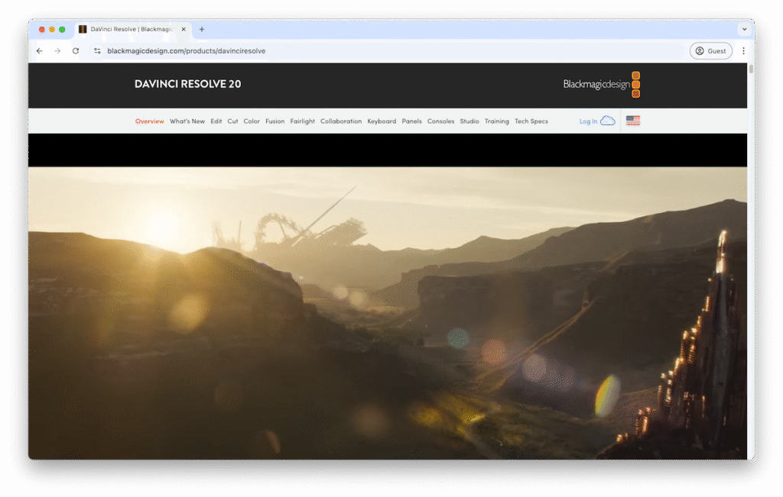Viewport: 783px width, 497px height.
Task: Open the US flag region selector
Action: [x=632, y=121]
